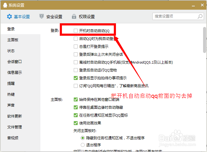207x152 pixels.
Task: Enable 登录后自动运行QQ宠物 checkbox
Action: click(x=76, y=70)
